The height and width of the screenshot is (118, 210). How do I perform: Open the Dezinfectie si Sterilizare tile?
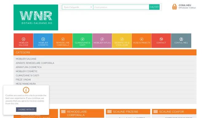(x=122, y=41)
